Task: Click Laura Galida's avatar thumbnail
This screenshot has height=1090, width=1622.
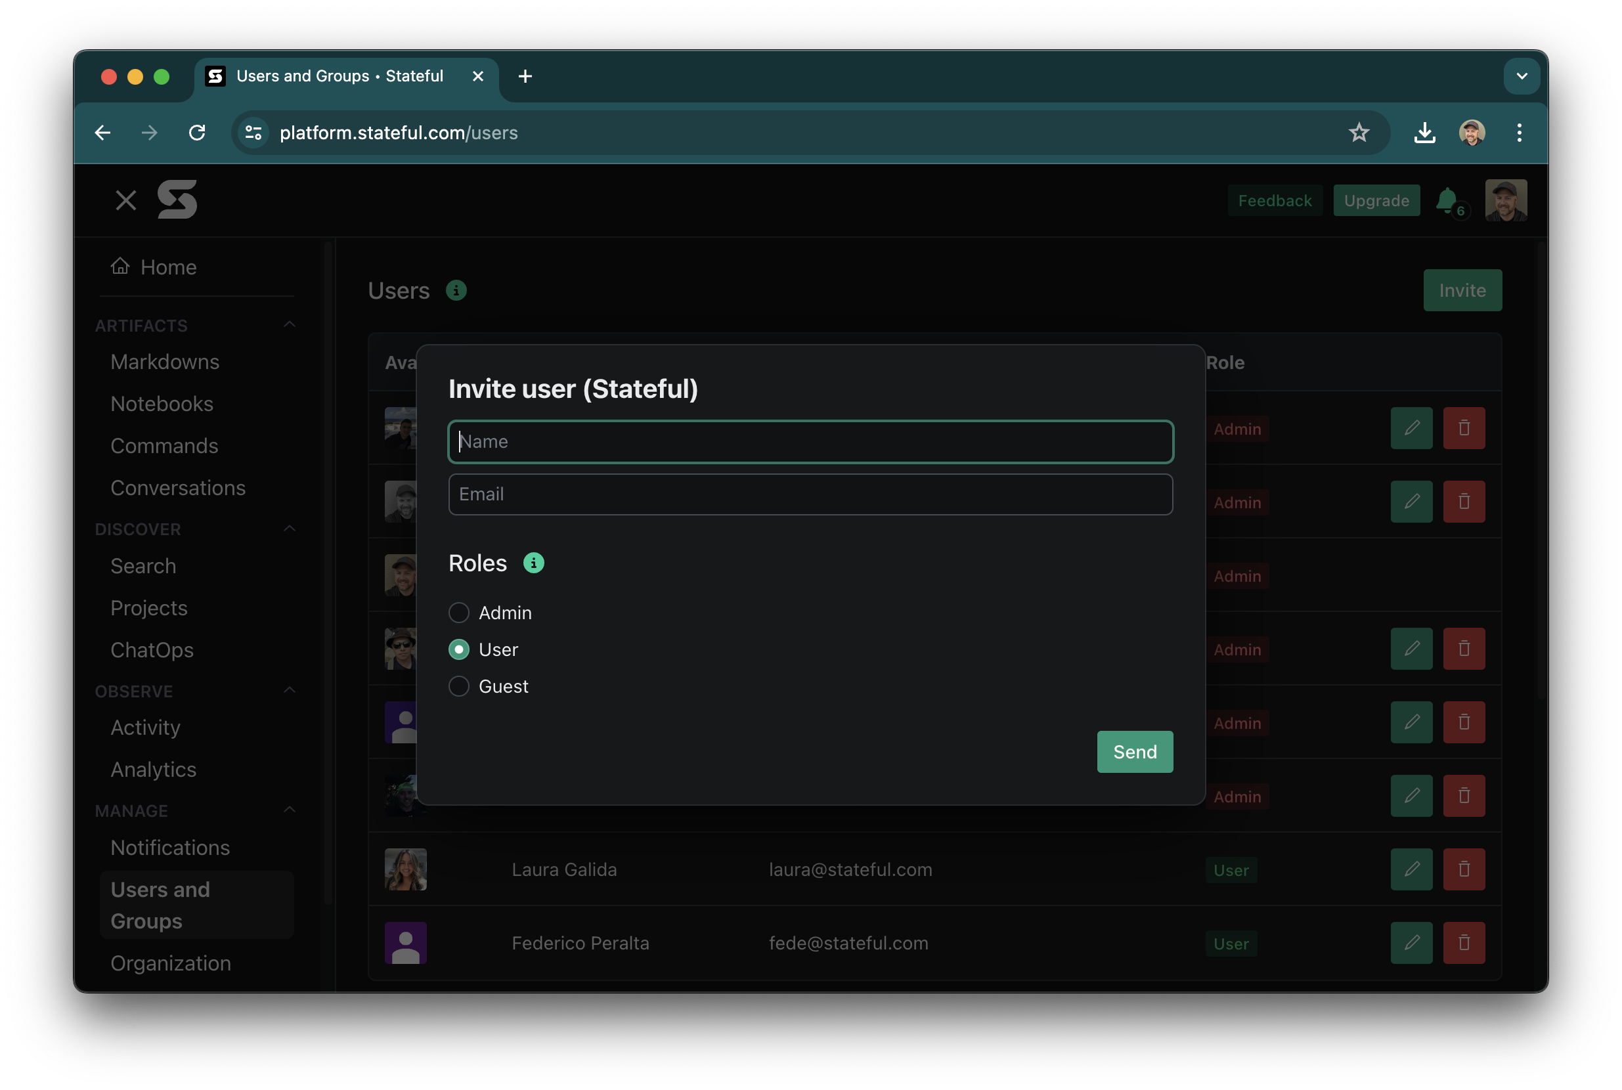Action: coord(405,869)
